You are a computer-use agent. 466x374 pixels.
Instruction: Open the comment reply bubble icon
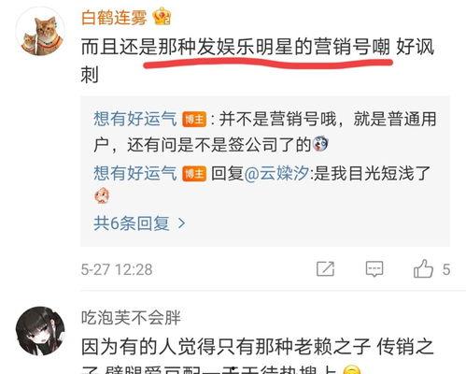click(374, 269)
